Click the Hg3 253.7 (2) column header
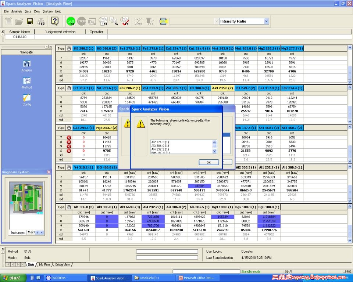 [107, 128]
